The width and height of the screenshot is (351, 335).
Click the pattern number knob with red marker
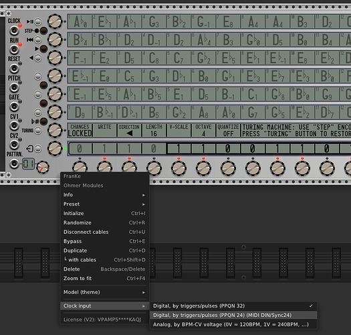[x=43, y=167]
